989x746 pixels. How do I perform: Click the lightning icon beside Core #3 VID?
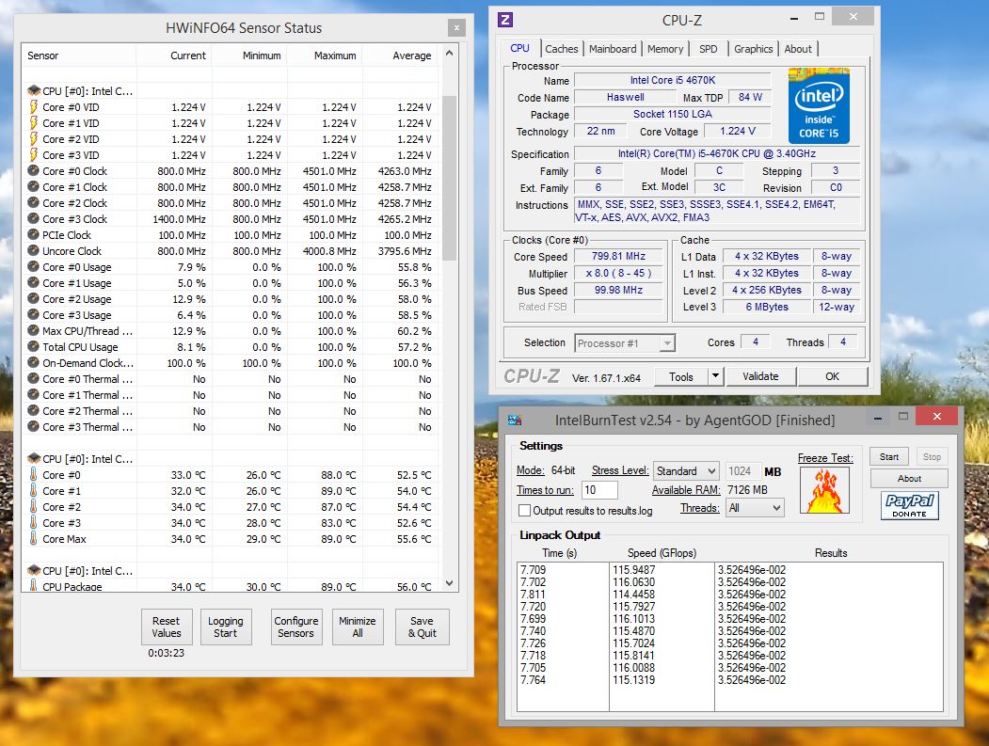tap(34, 155)
